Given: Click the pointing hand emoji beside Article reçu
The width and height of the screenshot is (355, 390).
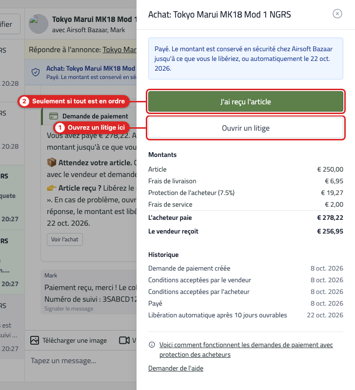Looking at the screenshot, I should [x=52, y=188].
